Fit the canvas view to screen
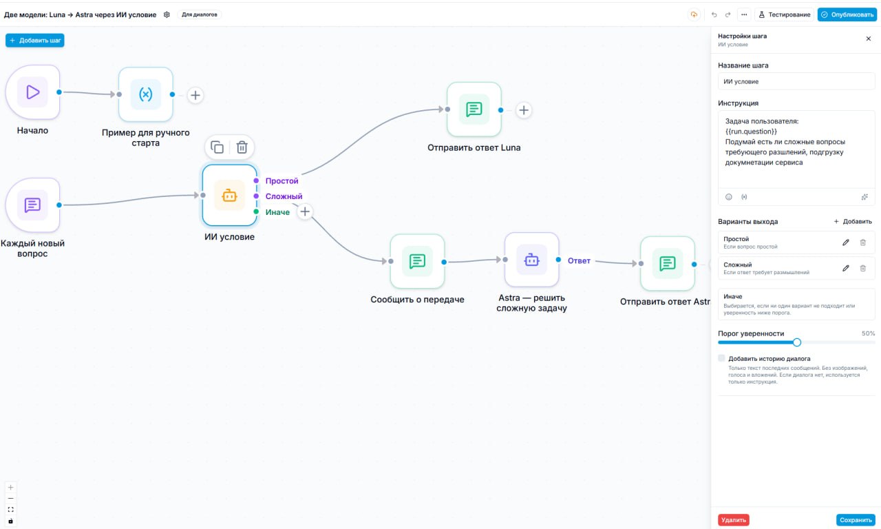881x529 pixels. [x=10, y=510]
